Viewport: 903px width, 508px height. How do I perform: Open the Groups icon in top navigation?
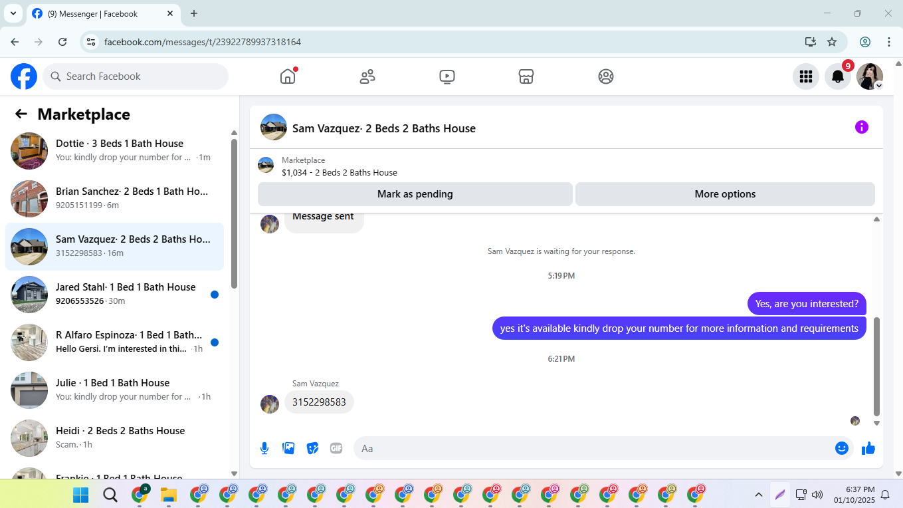[606, 76]
